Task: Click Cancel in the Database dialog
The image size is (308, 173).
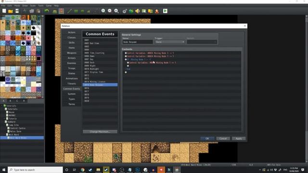Action: click(x=223, y=138)
